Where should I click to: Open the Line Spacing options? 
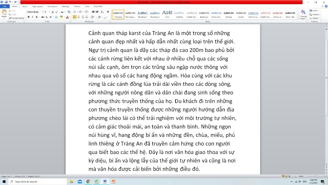click(x=93, y=17)
